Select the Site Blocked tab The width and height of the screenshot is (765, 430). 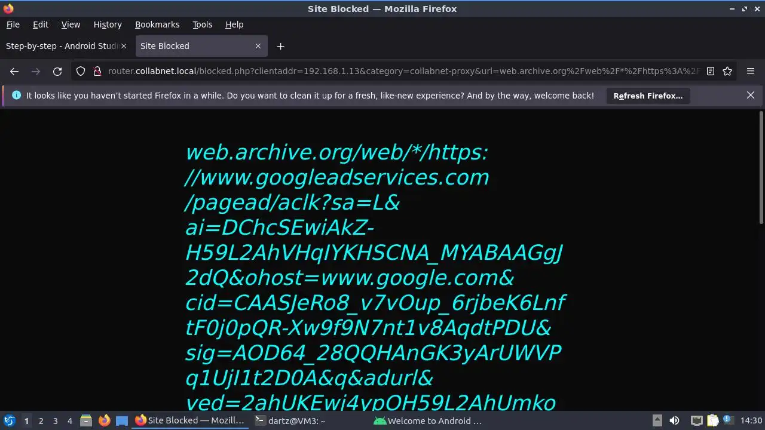[202, 46]
